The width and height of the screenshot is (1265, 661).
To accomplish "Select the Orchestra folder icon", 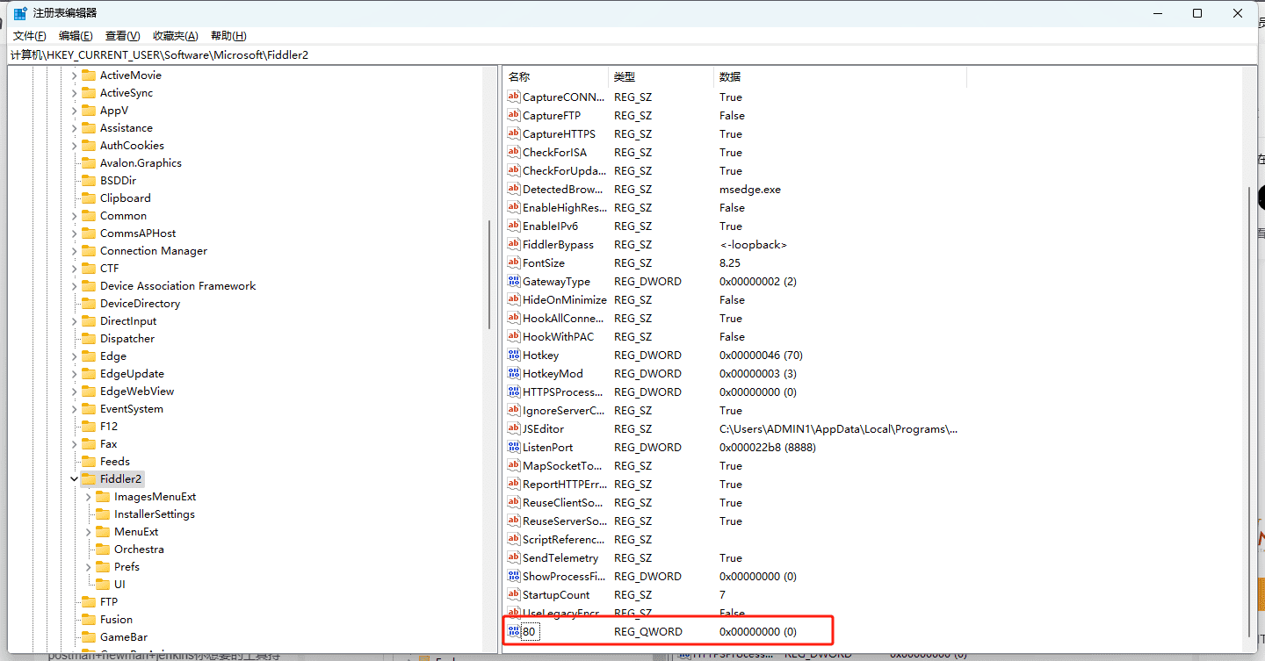I will pyautogui.click(x=103, y=550).
